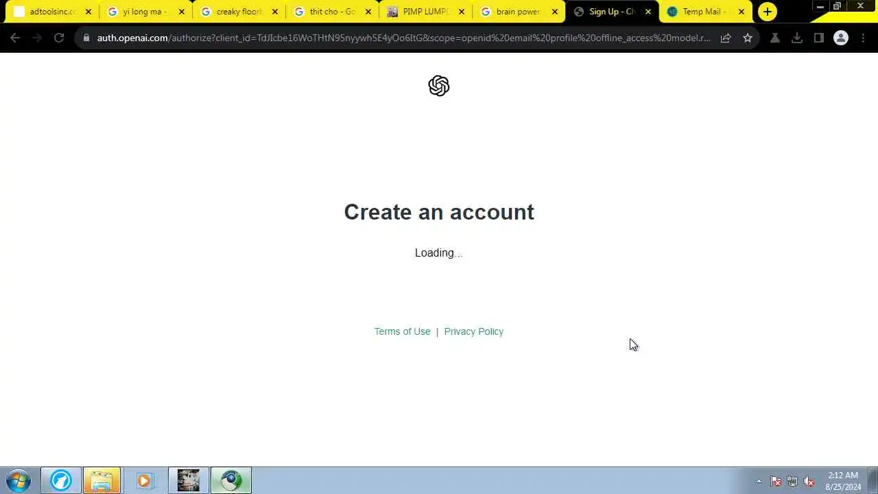This screenshot has height=494, width=878.
Task: Open the browser profile avatar menu
Action: (841, 38)
